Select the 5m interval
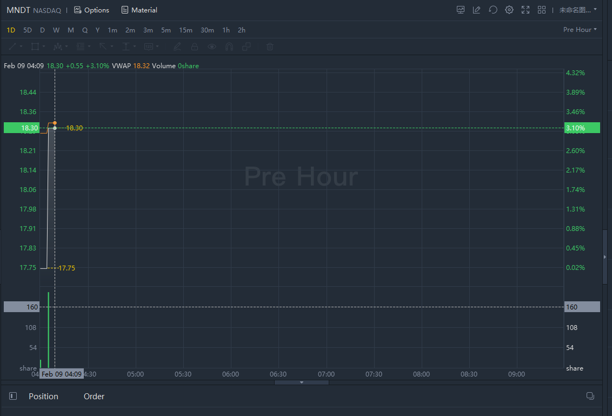This screenshot has height=416, width=612. [x=166, y=30]
